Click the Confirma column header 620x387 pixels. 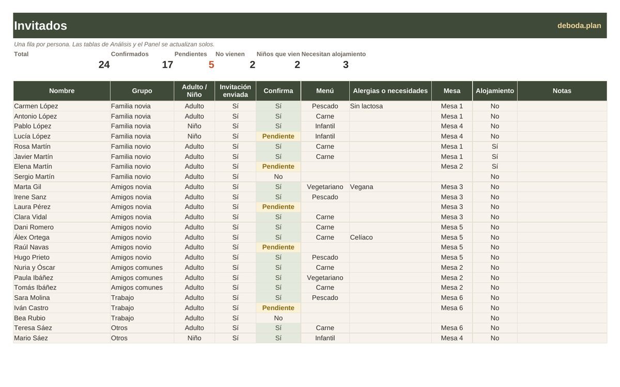(278, 91)
